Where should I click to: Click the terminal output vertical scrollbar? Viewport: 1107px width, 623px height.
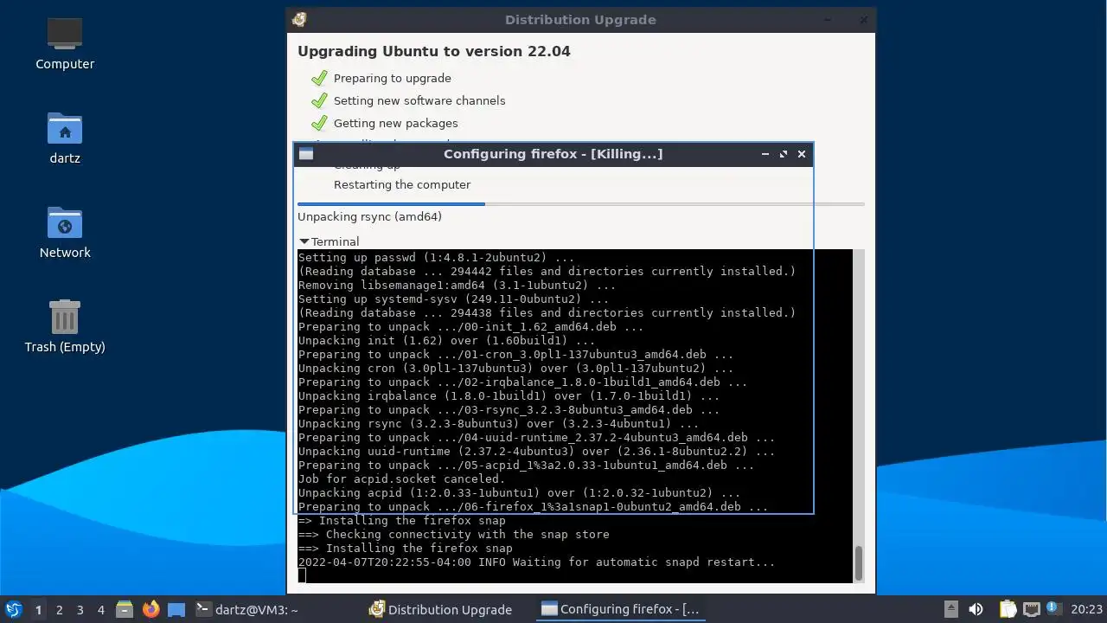pos(859,563)
